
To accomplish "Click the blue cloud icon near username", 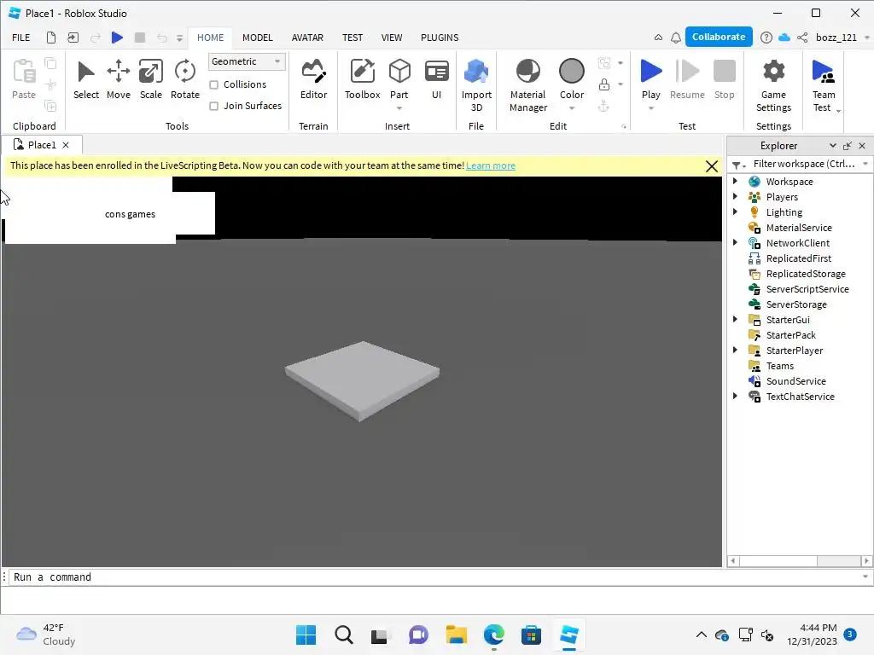I will 784,38.
